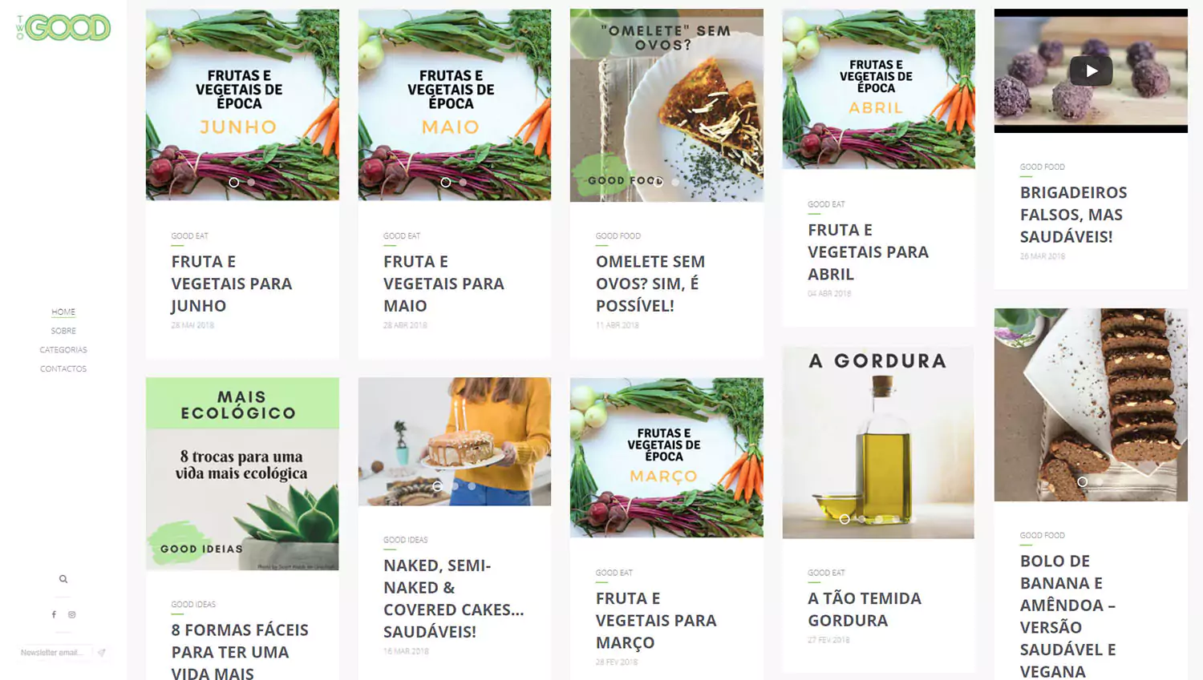Image resolution: width=1203 pixels, height=680 pixels.
Task: Select first slide dot on olive oil image
Action: click(845, 519)
